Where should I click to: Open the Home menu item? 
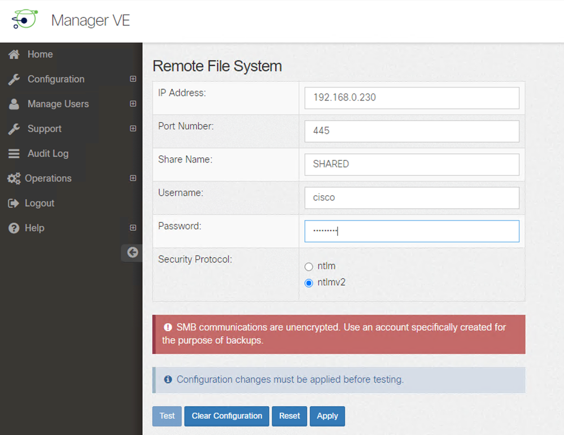40,54
